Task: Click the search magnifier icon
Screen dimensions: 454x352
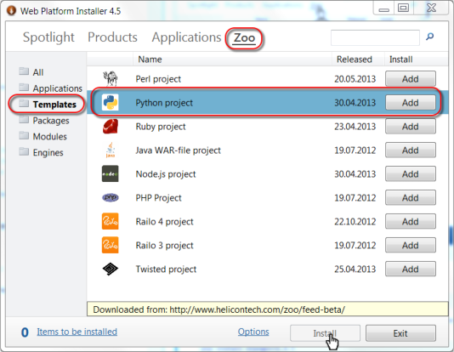Action: pyautogui.click(x=429, y=37)
